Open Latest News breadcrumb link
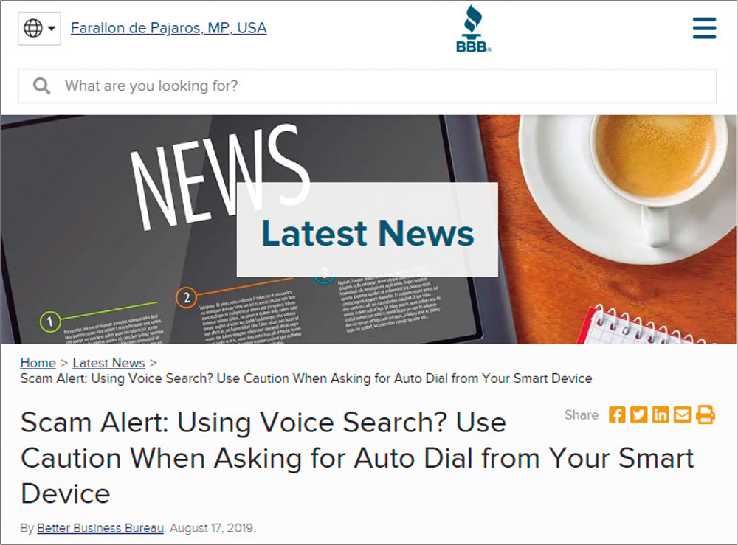738x545 pixels. pos(108,363)
